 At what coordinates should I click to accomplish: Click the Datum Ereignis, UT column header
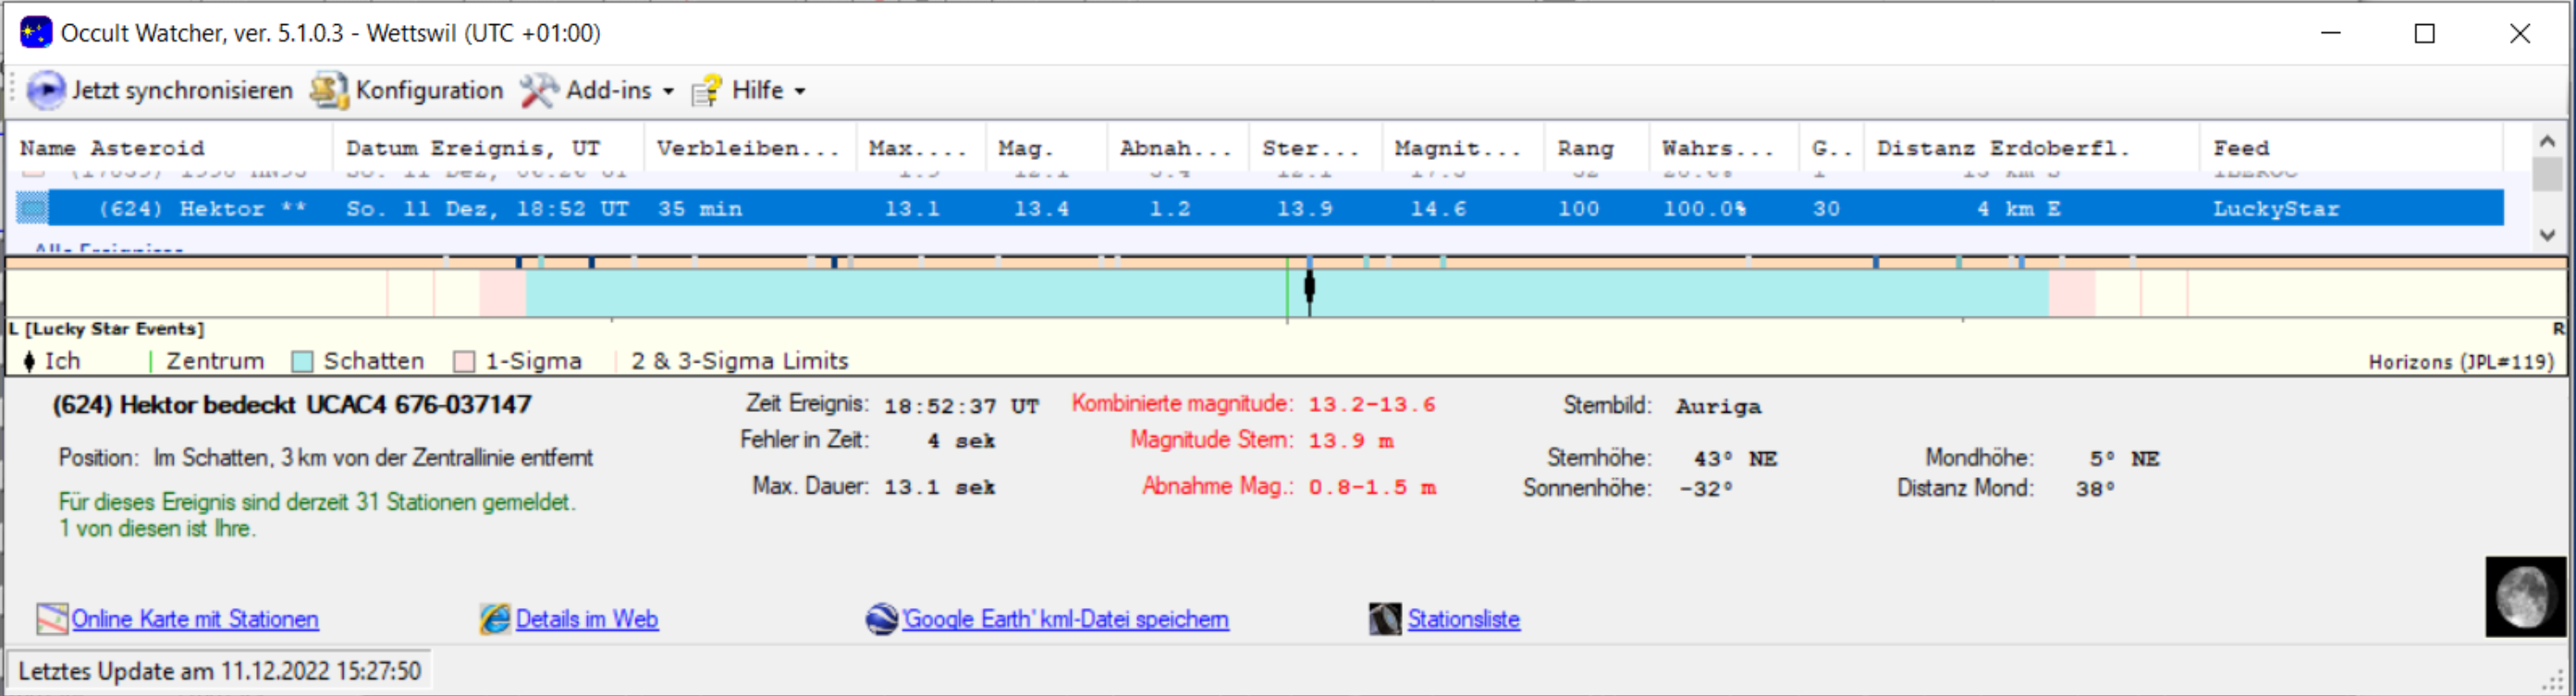pos(472,149)
